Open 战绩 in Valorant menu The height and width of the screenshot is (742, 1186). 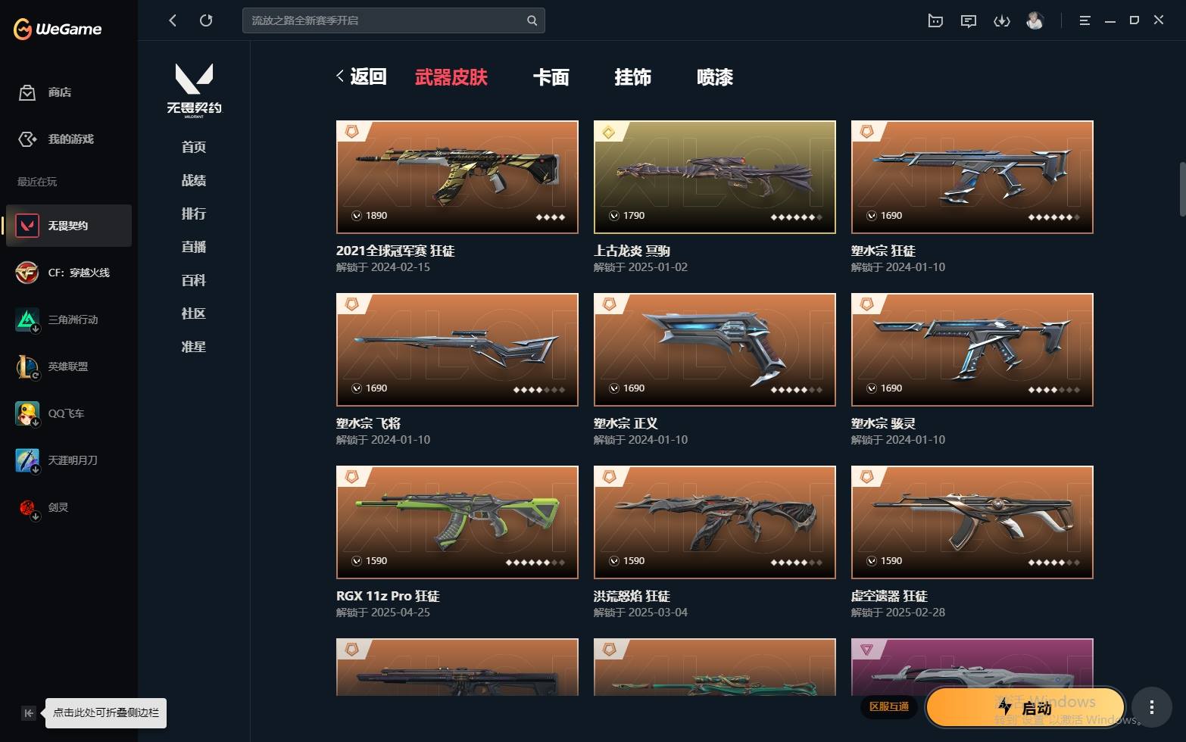(194, 180)
